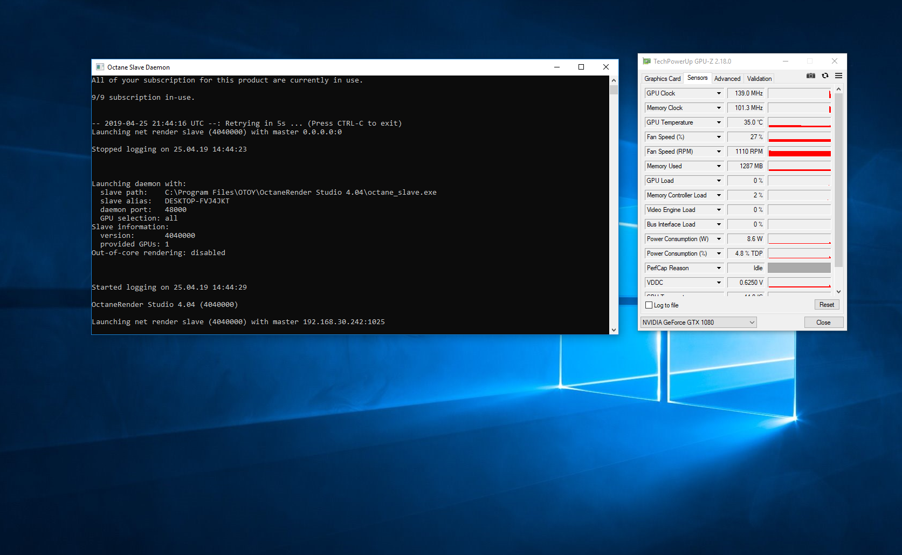Open the GPU Load sensor dropdown
Image resolution: width=902 pixels, height=555 pixels.
tap(719, 181)
